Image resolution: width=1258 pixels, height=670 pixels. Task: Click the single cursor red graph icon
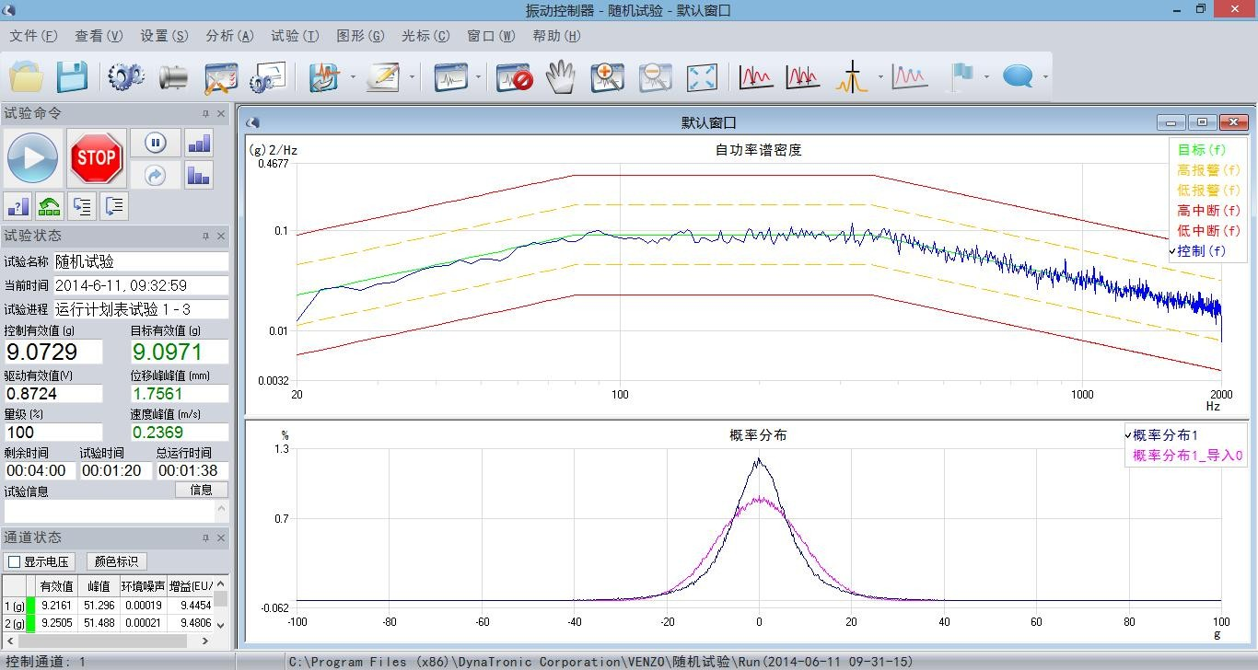click(x=756, y=76)
